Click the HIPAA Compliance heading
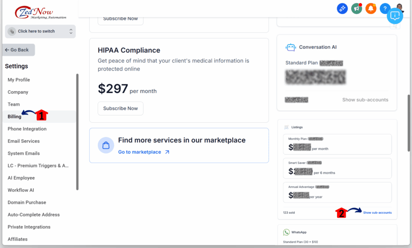The image size is (412, 248). pos(129,50)
